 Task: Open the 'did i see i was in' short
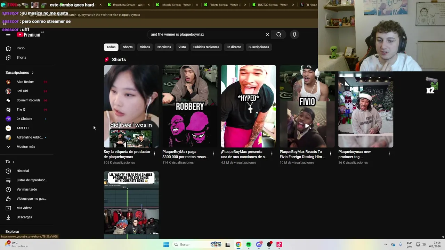(131, 106)
